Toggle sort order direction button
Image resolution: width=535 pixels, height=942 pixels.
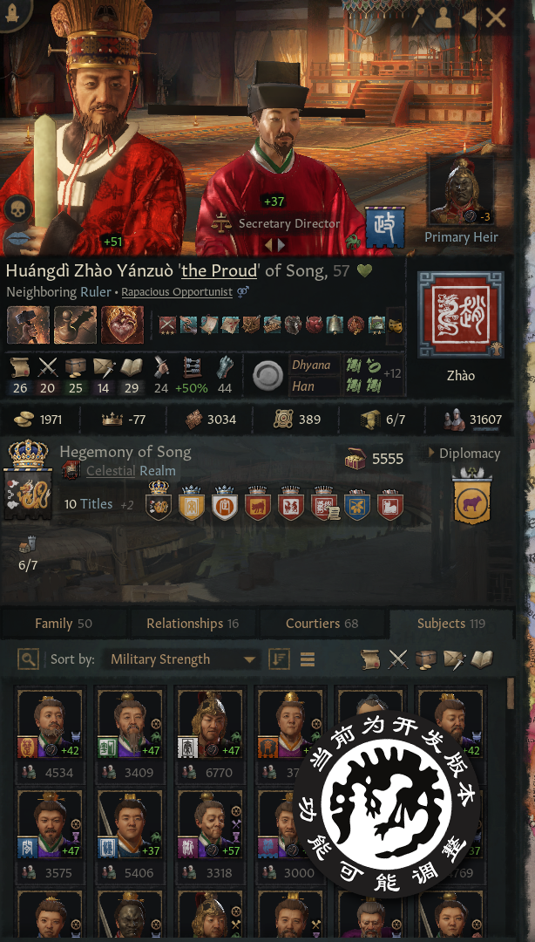pyautogui.click(x=279, y=659)
